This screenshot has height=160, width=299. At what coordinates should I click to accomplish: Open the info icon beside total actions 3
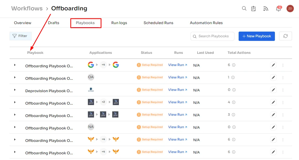coord(233,115)
